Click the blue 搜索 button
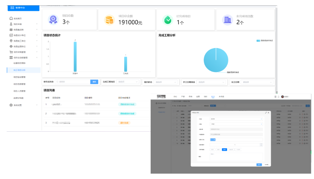Screen dimensions: 314x179 (94, 82)
